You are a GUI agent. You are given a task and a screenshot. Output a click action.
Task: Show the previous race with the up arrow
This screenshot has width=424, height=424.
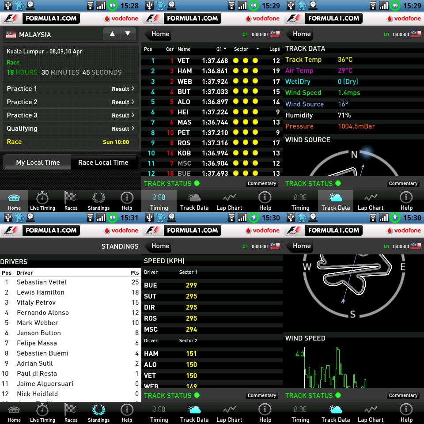point(112,34)
